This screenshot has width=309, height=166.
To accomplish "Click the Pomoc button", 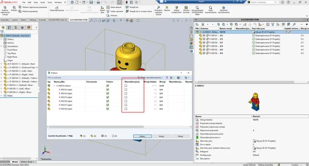I will (180, 136).
